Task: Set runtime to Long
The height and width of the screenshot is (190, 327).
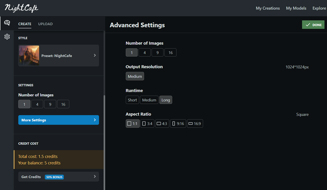Action: (166, 100)
